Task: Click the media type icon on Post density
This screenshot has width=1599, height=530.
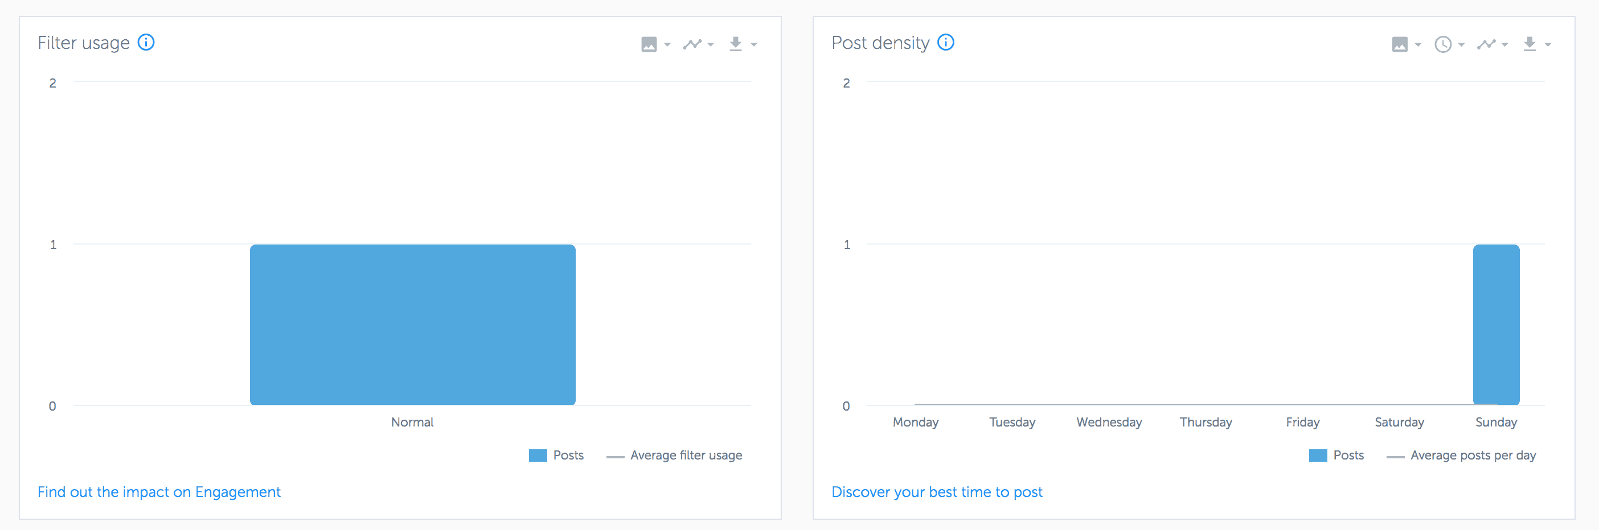Action: coord(1401,43)
